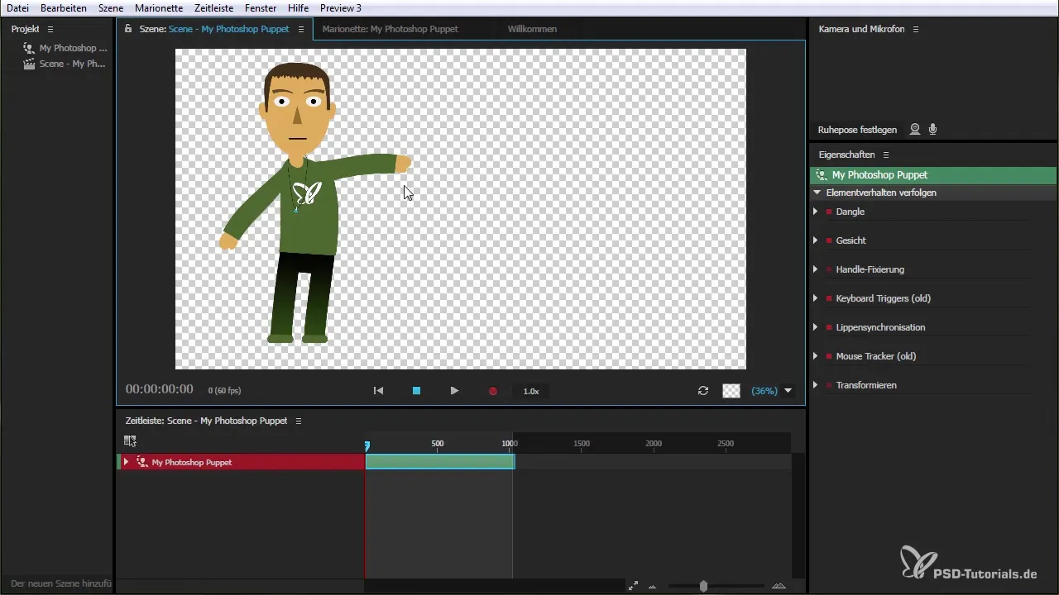The width and height of the screenshot is (1059, 595).
Task: Open the Marionette menu
Action: (x=158, y=7)
